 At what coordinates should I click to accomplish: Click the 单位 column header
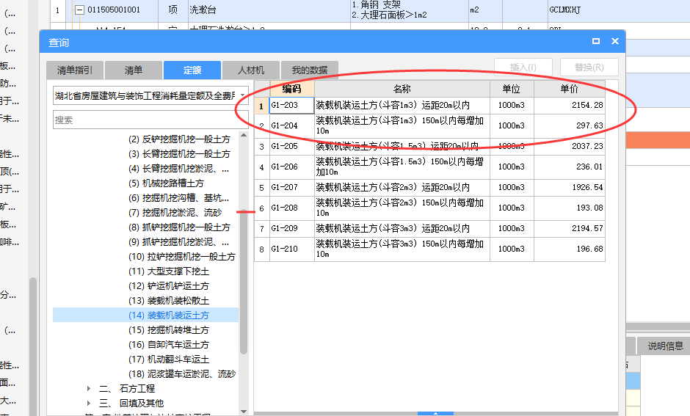[x=512, y=89]
